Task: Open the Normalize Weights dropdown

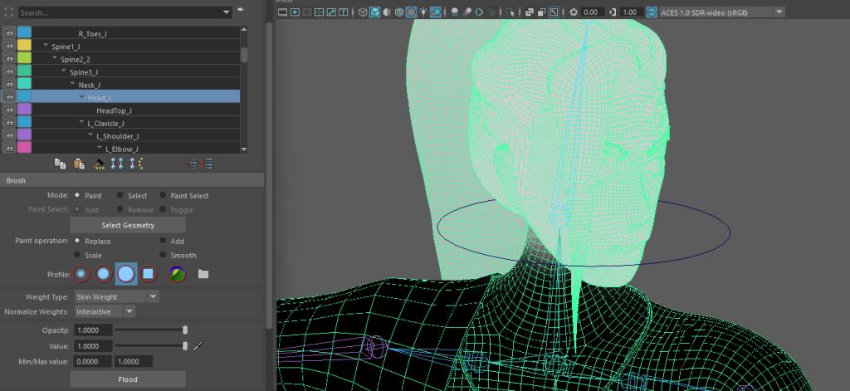Action: [105, 311]
